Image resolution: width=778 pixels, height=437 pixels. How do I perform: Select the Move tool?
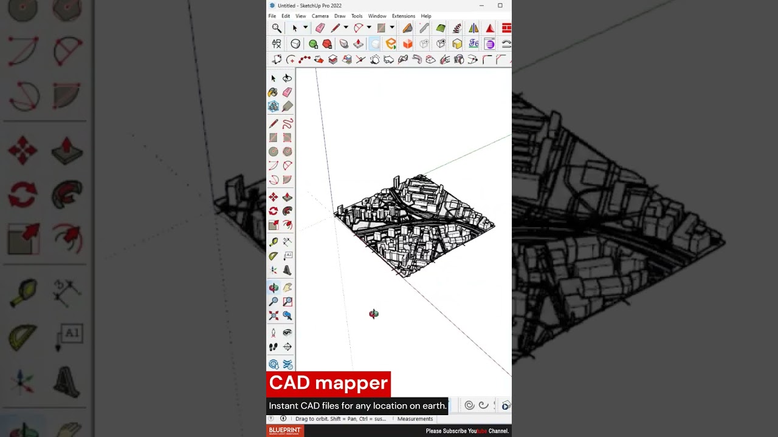[x=273, y=197]
